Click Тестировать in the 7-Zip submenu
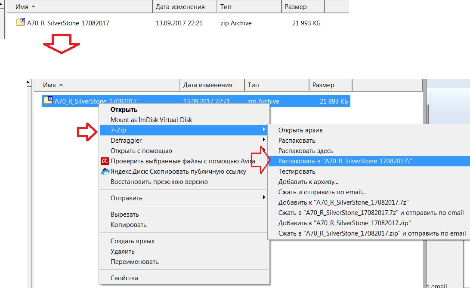Viewport: 470px width, 288px height. point(297,172)
